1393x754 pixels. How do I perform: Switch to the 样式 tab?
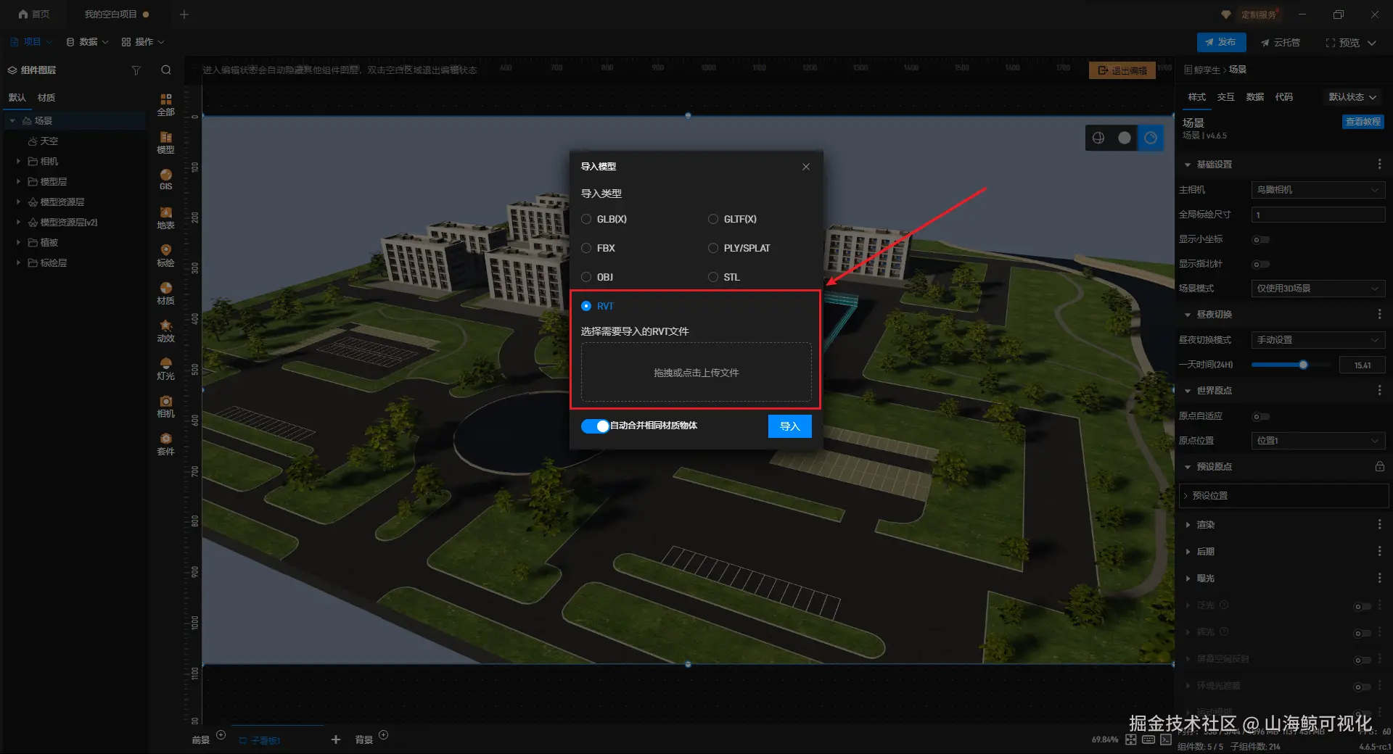(1197, 97)
